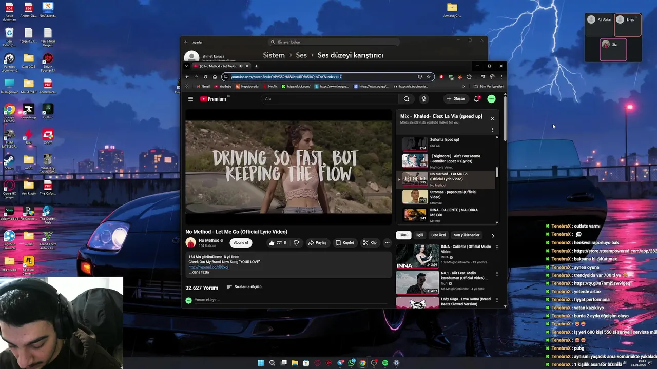Screen dimensions: 657x369
Task: Click the Kaydet save button
Action: pos(344,243)
